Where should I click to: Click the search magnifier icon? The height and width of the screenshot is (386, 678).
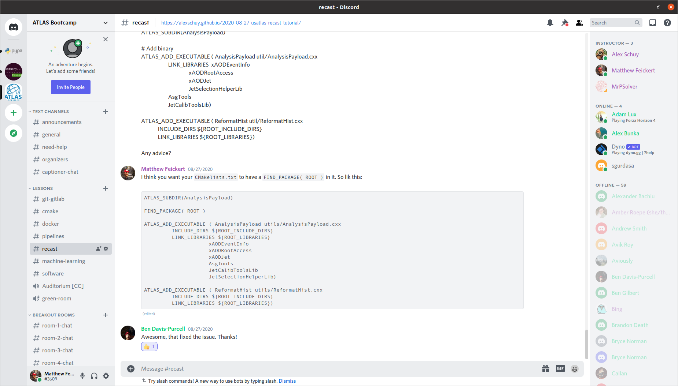point(637,23)
